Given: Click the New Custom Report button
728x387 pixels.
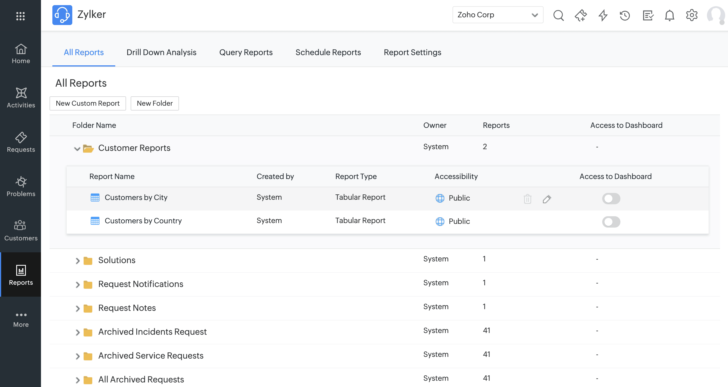Looking at the screenshot, I should (88, 103).
